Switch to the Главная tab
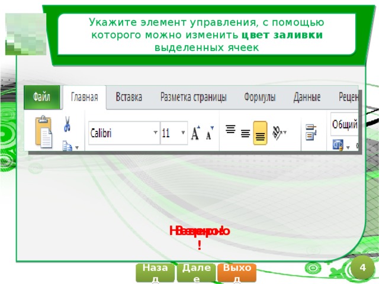Screen dimensions: 379x284 (x=84, y=97)
